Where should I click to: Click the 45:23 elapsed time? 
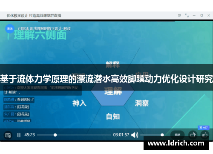pos(29,134)
